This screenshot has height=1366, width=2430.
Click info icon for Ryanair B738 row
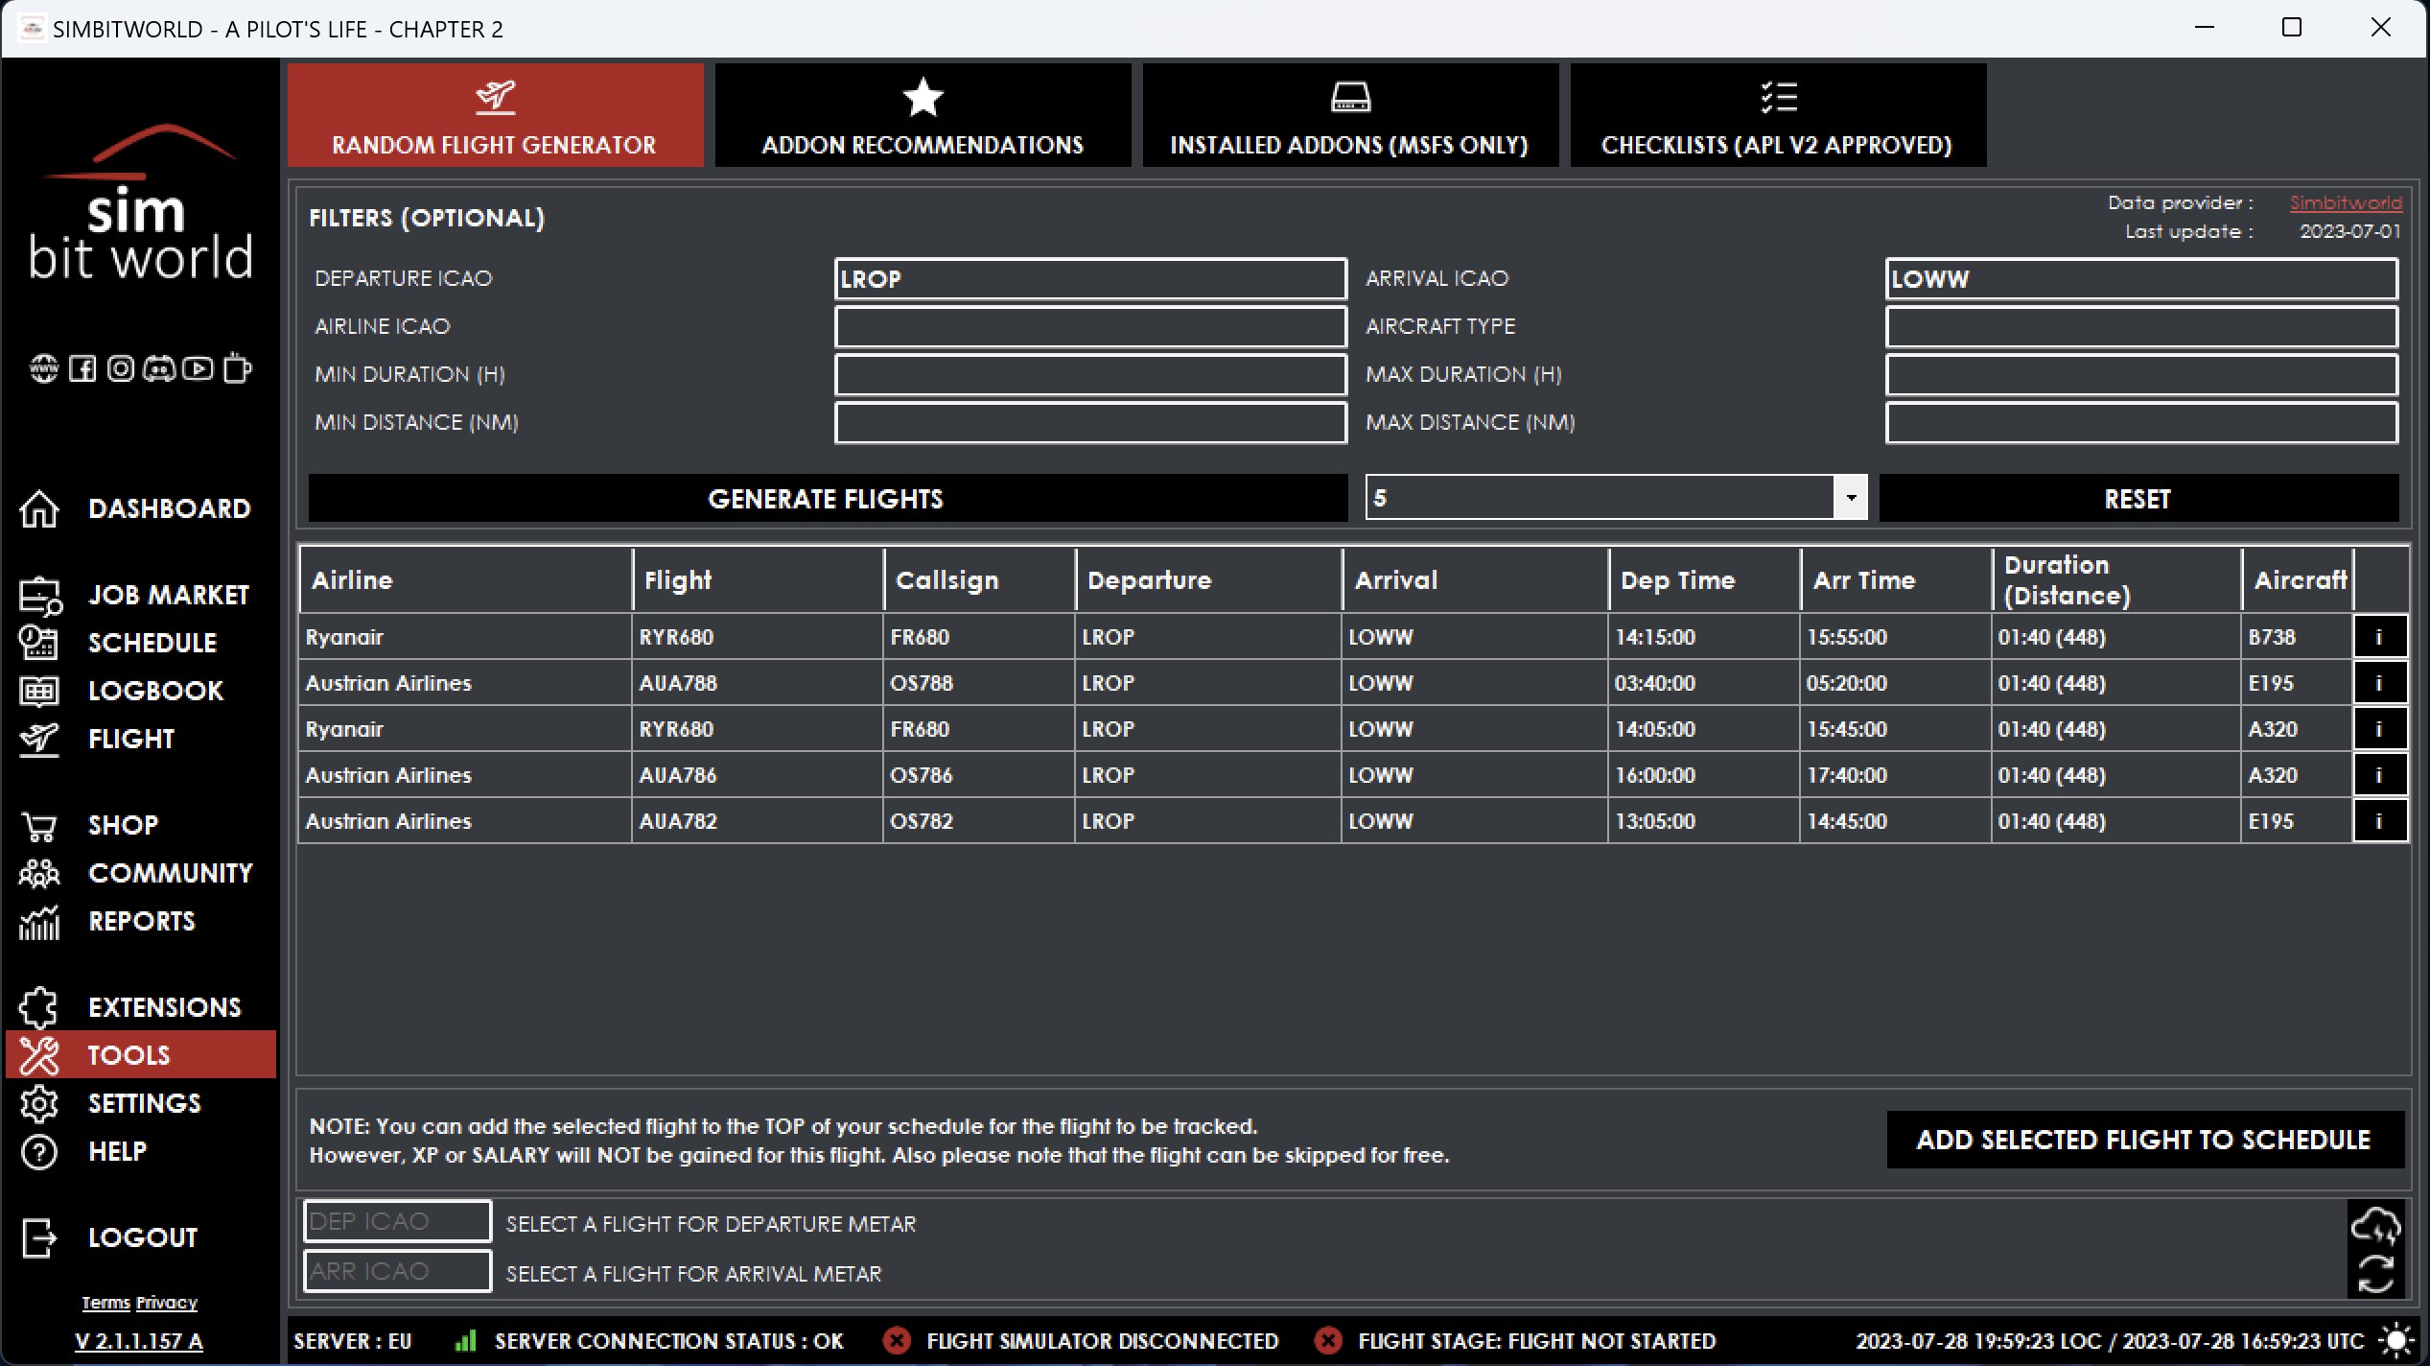(2378, 637)
